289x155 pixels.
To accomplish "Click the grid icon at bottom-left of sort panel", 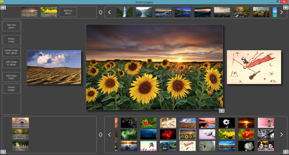I will coord(3,152).
